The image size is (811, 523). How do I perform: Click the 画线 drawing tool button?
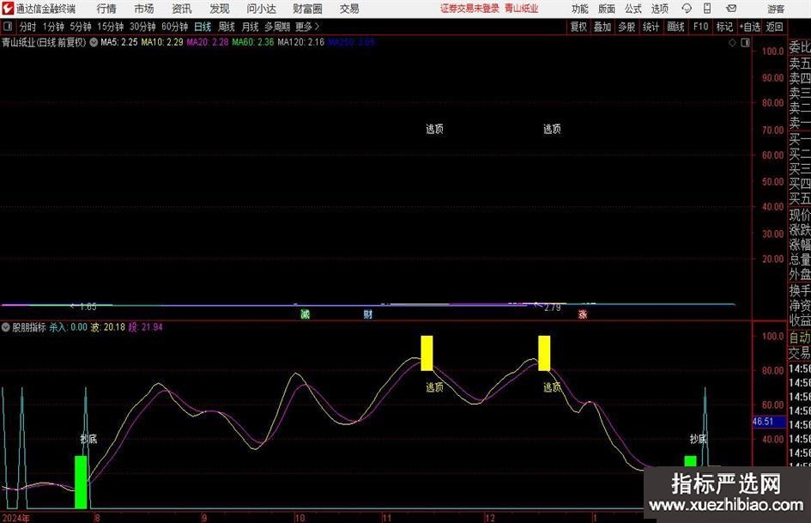click(x=675, y=27)
